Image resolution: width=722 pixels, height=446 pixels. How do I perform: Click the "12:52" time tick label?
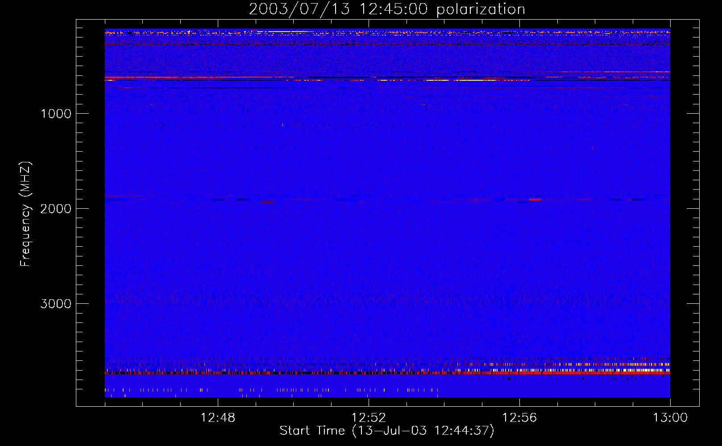(369, 418)
